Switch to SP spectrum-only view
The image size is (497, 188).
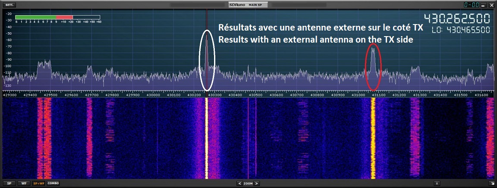(9, 183)
